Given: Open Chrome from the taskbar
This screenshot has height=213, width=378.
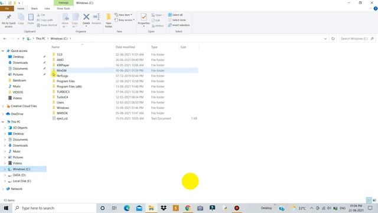Looking at the screenshot, I should [x=188, y=208].
